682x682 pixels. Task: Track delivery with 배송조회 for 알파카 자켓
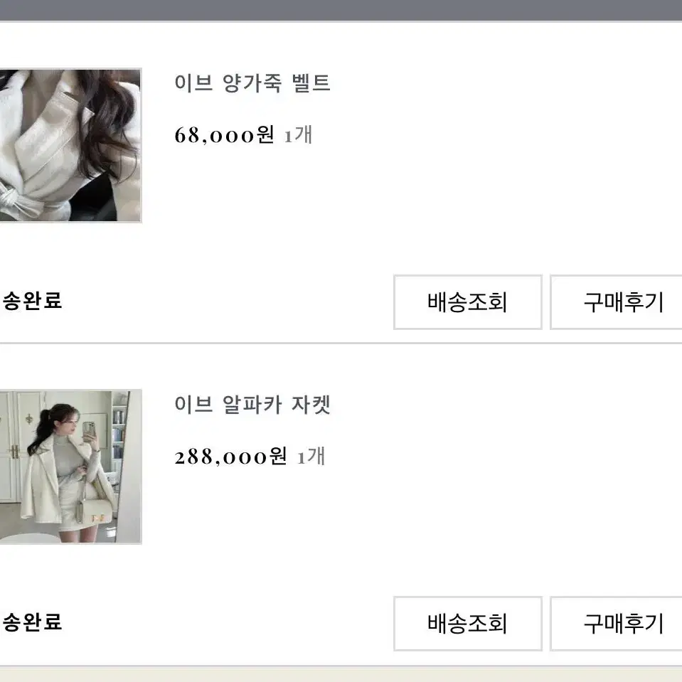pyautogui.click(x=467, y=623)
